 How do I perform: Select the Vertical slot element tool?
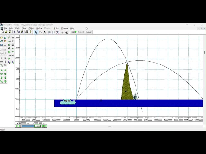tap(5, 62)
